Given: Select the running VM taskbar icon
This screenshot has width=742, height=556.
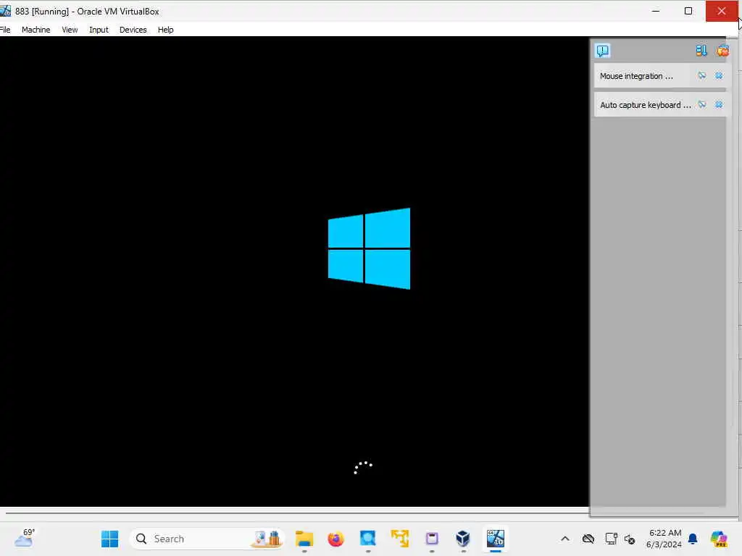Looking at the screenshot, I should tap(496, 539).
